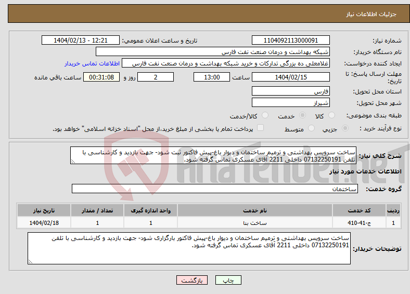Click the طبقه بندی موضوعی label
The image size is (410, 294).
374,115
